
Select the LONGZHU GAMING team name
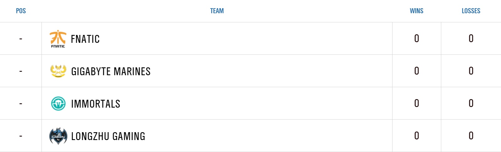click(x=108, y=136)
